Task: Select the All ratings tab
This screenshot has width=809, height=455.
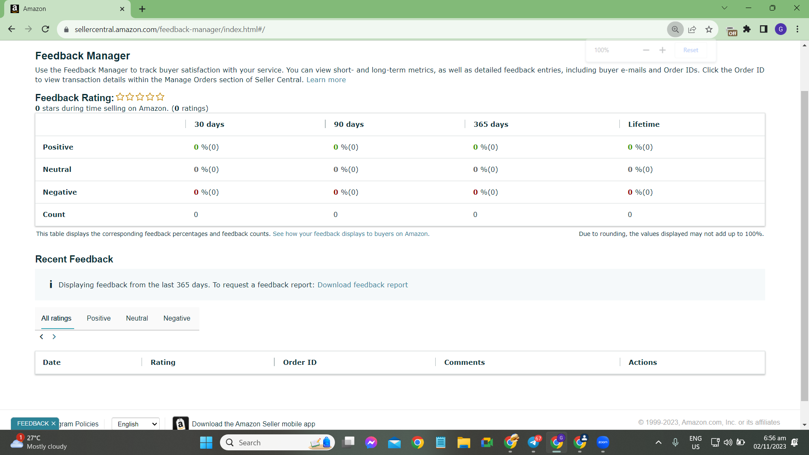Action: coord(56,318)
